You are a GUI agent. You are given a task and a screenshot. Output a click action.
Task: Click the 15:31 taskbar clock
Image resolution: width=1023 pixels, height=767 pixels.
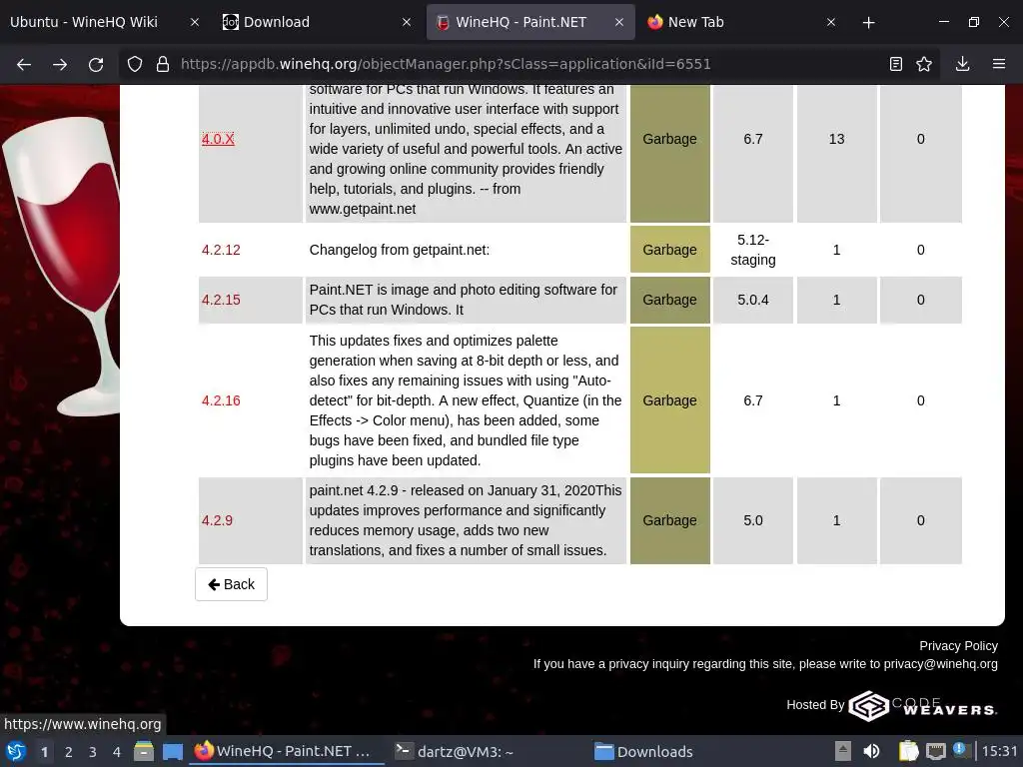click(x=999, y=751)
